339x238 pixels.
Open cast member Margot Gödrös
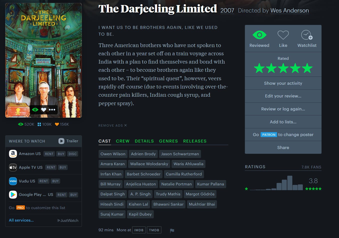coord(200,194)
